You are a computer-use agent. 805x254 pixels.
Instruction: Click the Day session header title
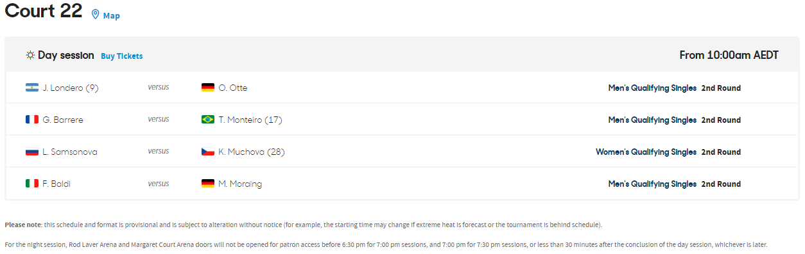point(66,56)
